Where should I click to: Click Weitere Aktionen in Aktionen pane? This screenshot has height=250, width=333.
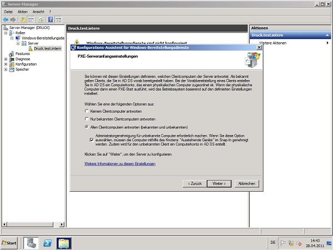point(273,43)
